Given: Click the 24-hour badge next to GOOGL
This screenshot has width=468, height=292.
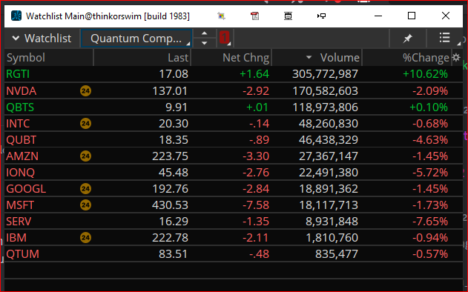Looking at the screenshot, I should click(85, 188).
